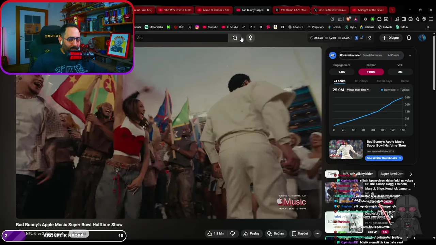
Task: Click the YouTube search magnifier icon
Action: click(235, 38)
